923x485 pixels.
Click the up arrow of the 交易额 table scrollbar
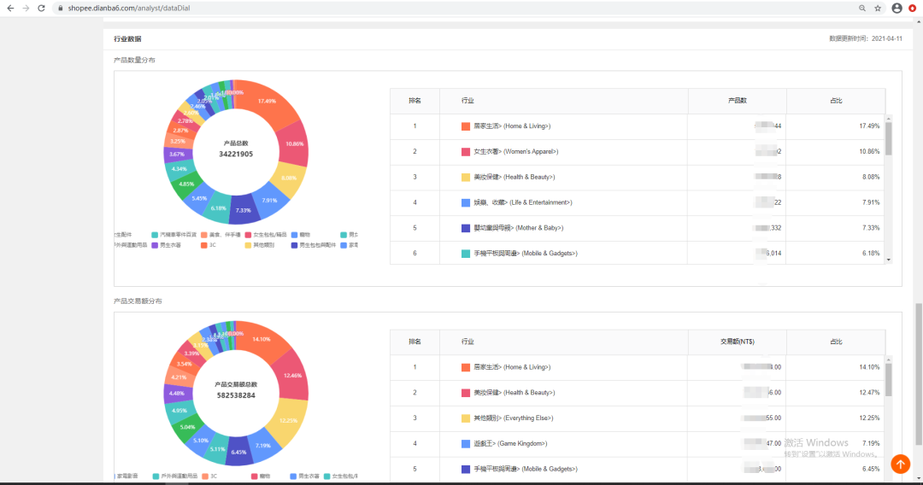point(888,359)
